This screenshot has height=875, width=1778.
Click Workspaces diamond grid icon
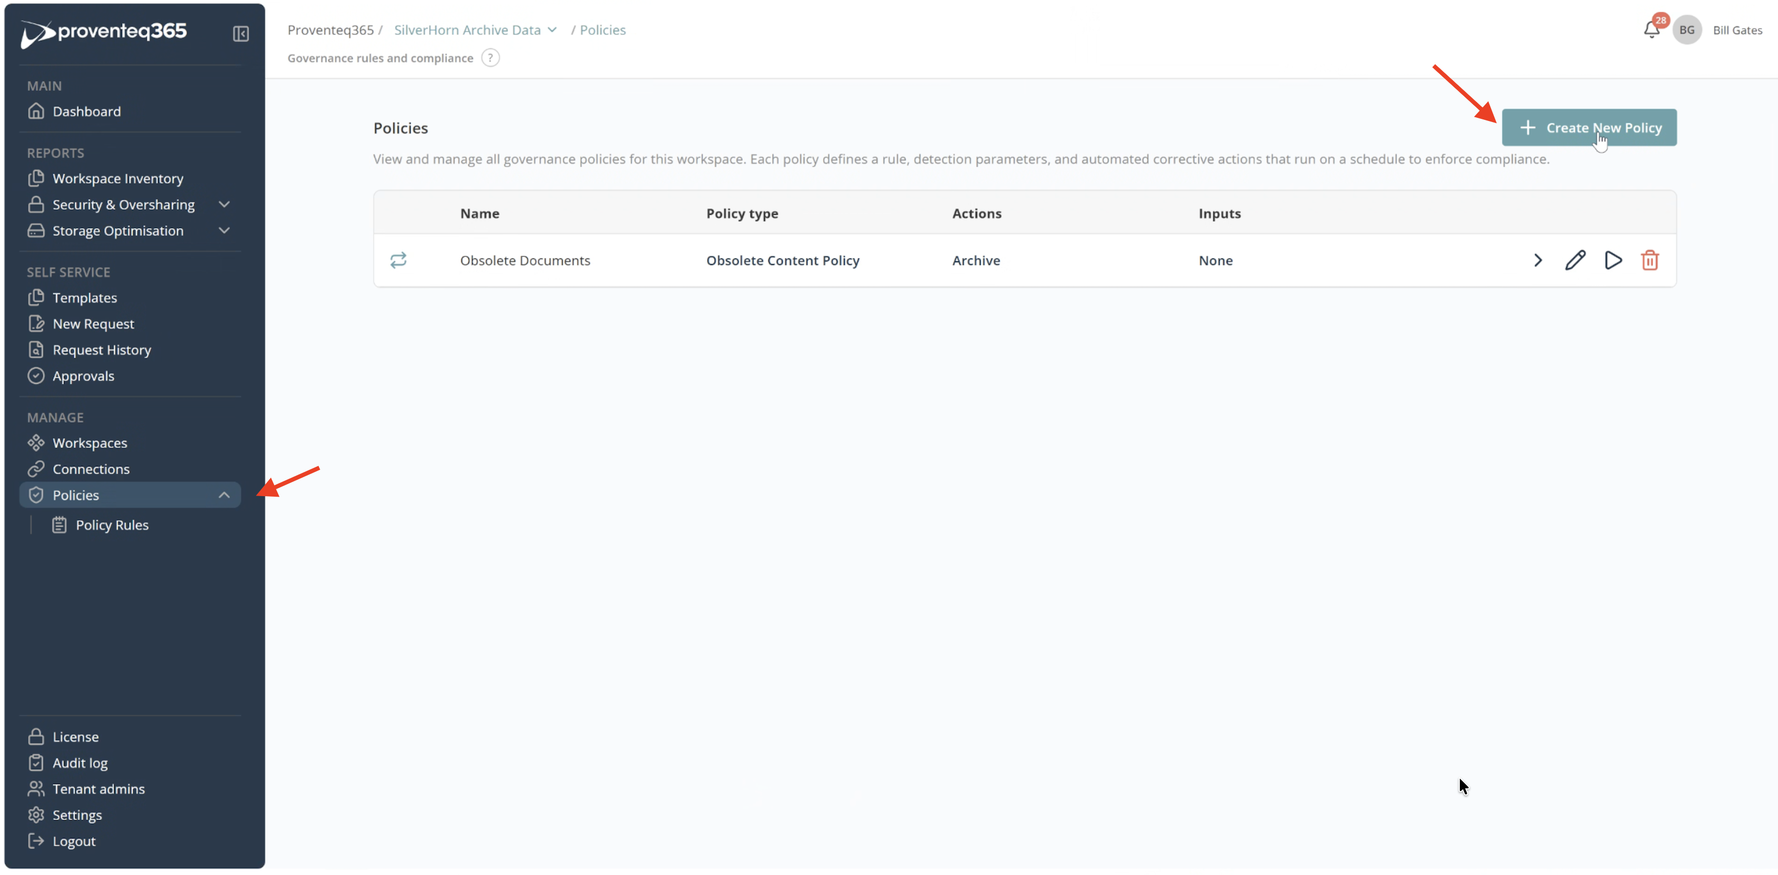[36, 442]
